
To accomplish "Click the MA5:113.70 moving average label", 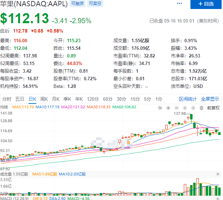I will click(23, 107).
